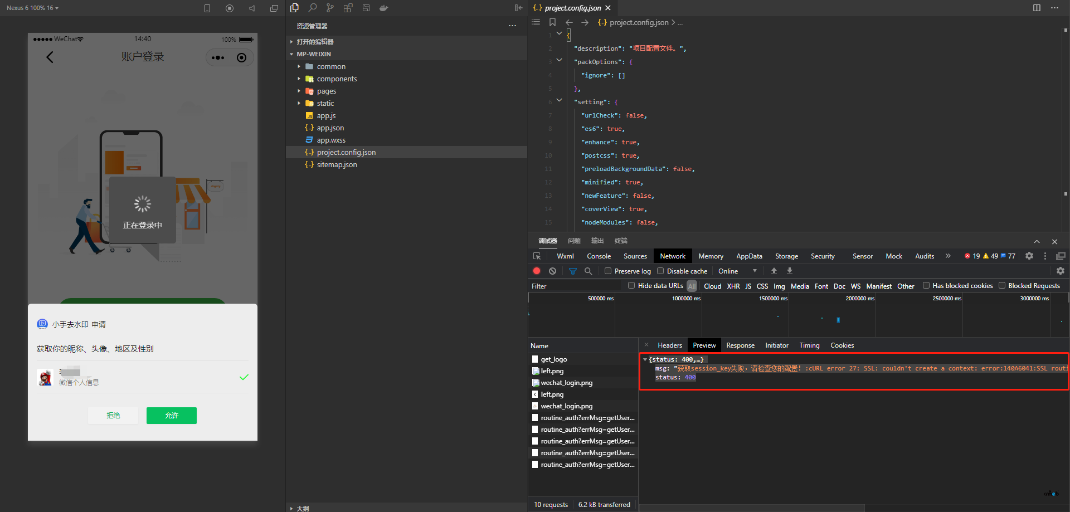Click the bookmark icon in the editor toolbar
Image resolution: width=1070 pixels, height=512 pixels.
coord(552,22)
